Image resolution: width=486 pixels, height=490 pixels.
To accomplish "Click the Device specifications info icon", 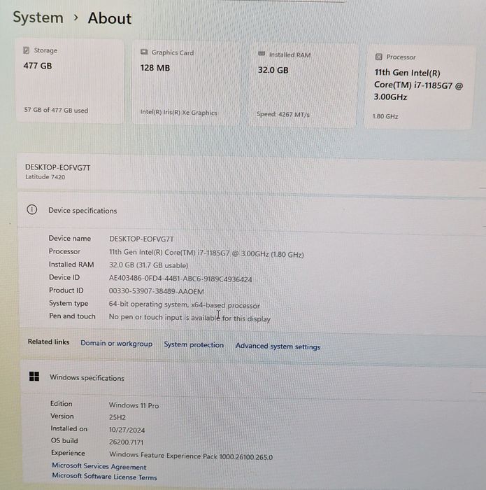I will 32,209.
